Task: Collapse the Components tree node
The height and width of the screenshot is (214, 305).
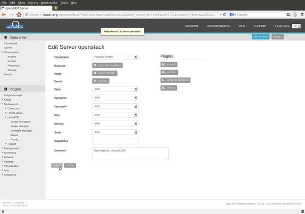Action: point(3,52)
